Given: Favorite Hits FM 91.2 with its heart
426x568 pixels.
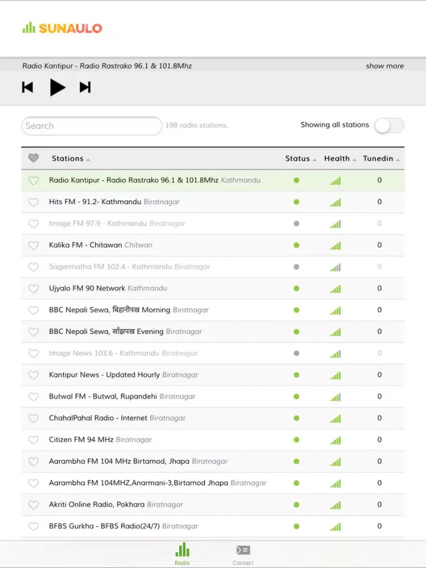Looking at the screenshot, I should pos(34,202).
